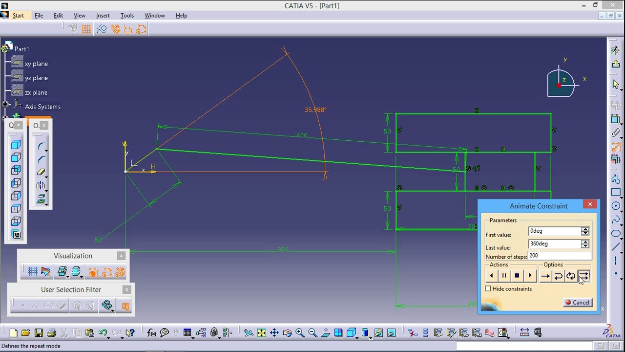Toggle the orange Diagnostics icon in Visualization
The height and width of the screenshot is (352, 625).
point(94,272)
